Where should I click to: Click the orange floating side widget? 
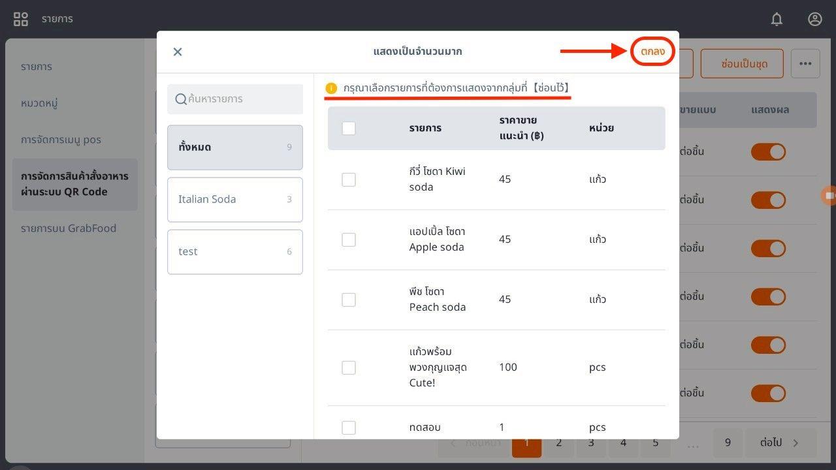pyautogui.click(x=829, y=195)
